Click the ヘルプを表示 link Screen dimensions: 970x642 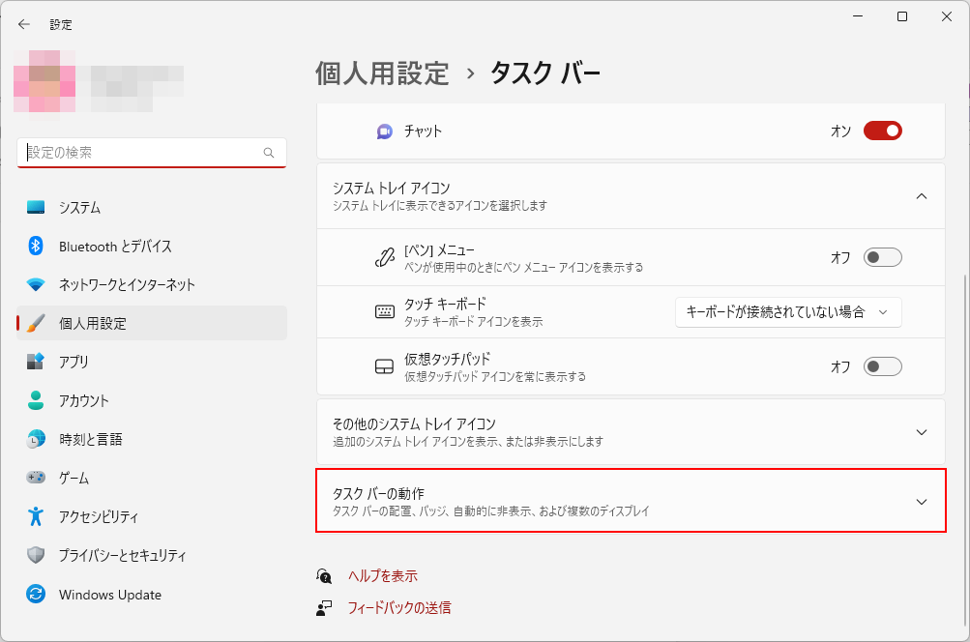point(383,576)
